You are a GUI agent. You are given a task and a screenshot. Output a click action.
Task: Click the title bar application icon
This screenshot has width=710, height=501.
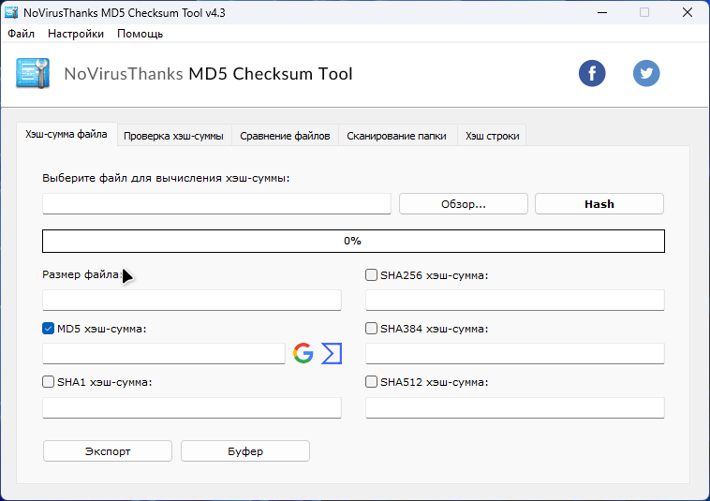11,12
